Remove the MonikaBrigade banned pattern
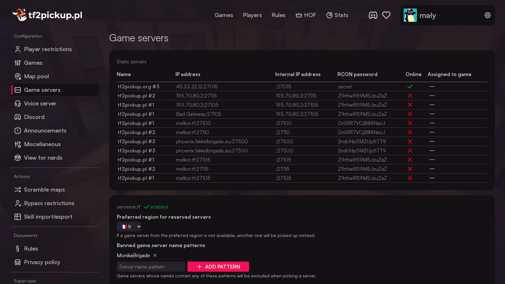The image size is (505, 284). point(155,255)
